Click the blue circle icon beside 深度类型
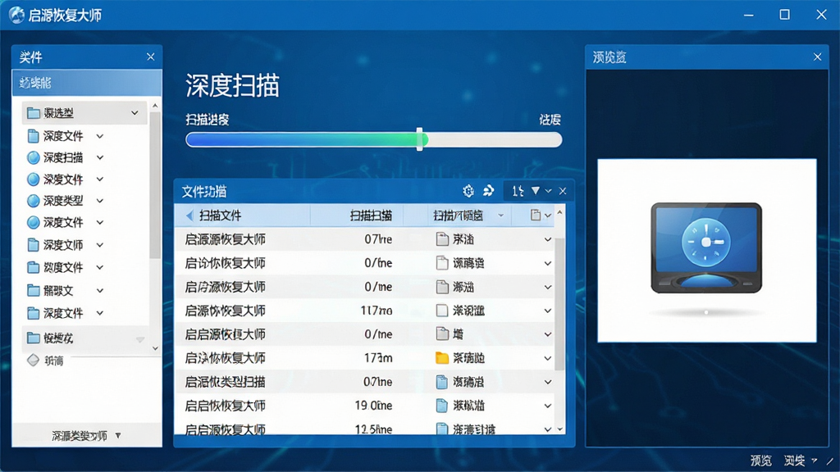 point(33,201)
